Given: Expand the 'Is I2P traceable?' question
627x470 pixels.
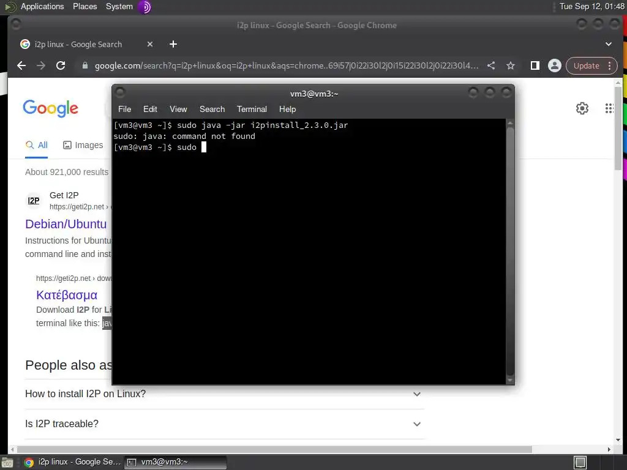Looking at the screenshot, I should tap(224, 423).
